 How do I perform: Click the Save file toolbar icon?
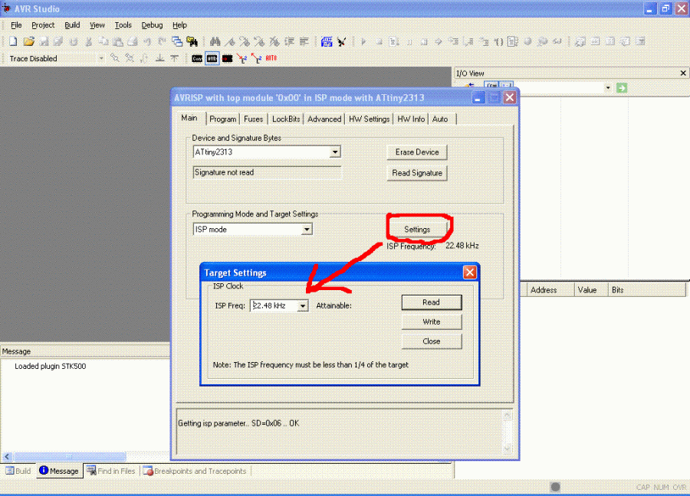44,41
